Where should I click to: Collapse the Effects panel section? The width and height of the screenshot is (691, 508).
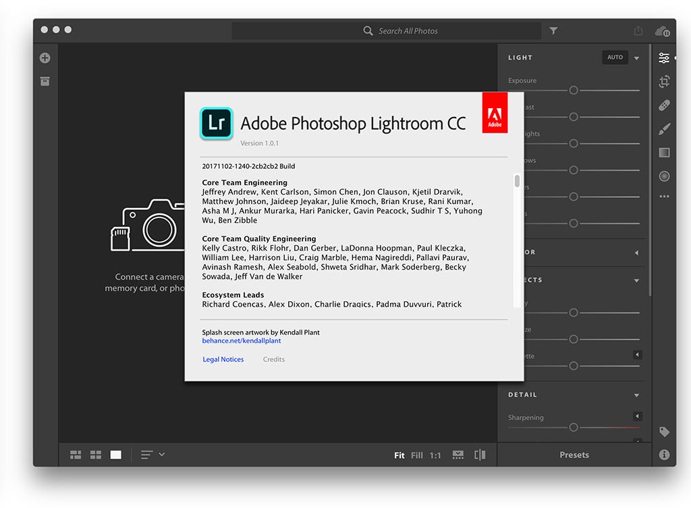pos(636,280)
